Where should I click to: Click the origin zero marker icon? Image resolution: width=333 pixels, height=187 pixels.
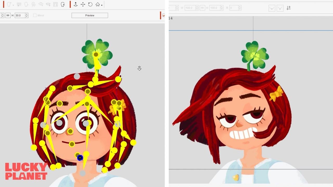(x=288, y=8)
